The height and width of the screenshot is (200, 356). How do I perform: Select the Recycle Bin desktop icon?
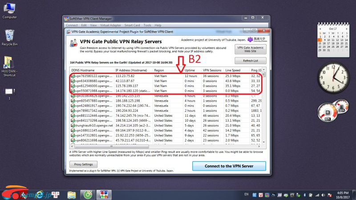[x=9, y=38]
